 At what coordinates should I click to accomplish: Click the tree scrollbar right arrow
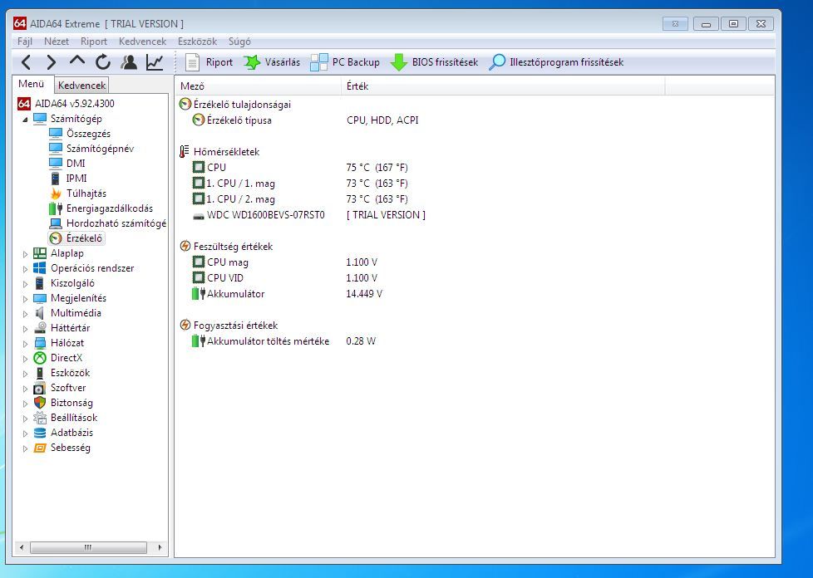click(160, 547)
